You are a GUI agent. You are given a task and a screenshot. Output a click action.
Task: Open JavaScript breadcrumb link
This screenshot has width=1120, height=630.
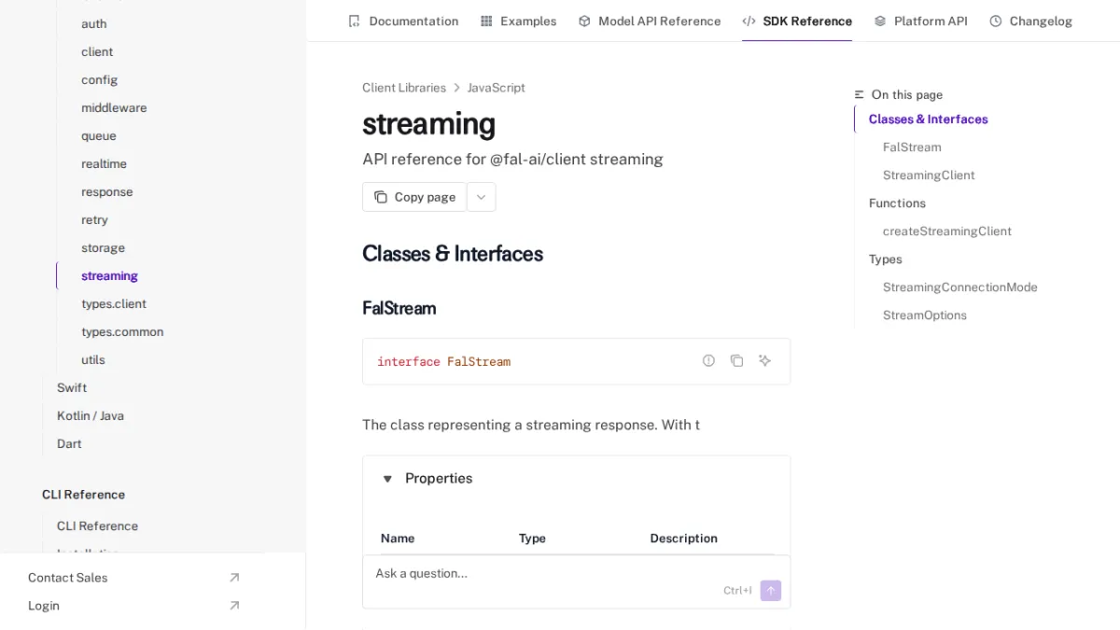click(497, 88)
